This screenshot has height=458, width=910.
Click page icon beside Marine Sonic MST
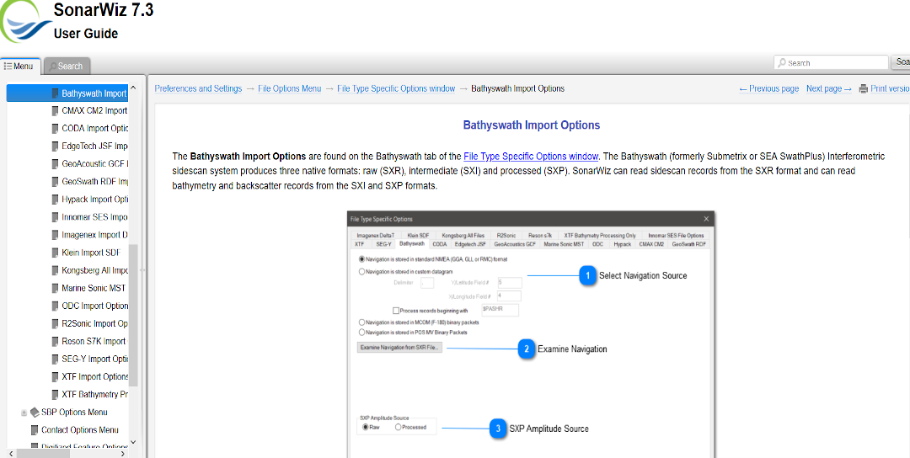coord(55,288)
